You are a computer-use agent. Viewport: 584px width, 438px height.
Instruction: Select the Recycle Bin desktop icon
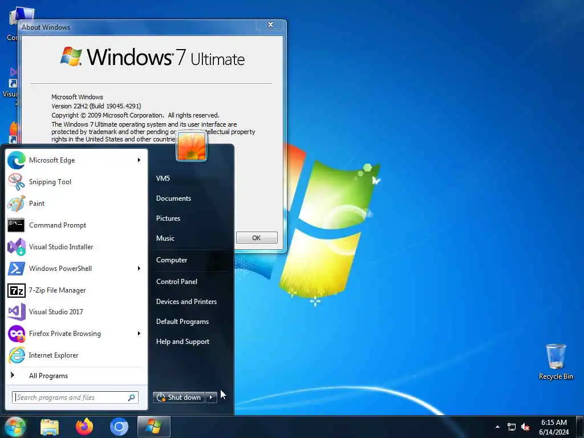[x=555, y=362]
